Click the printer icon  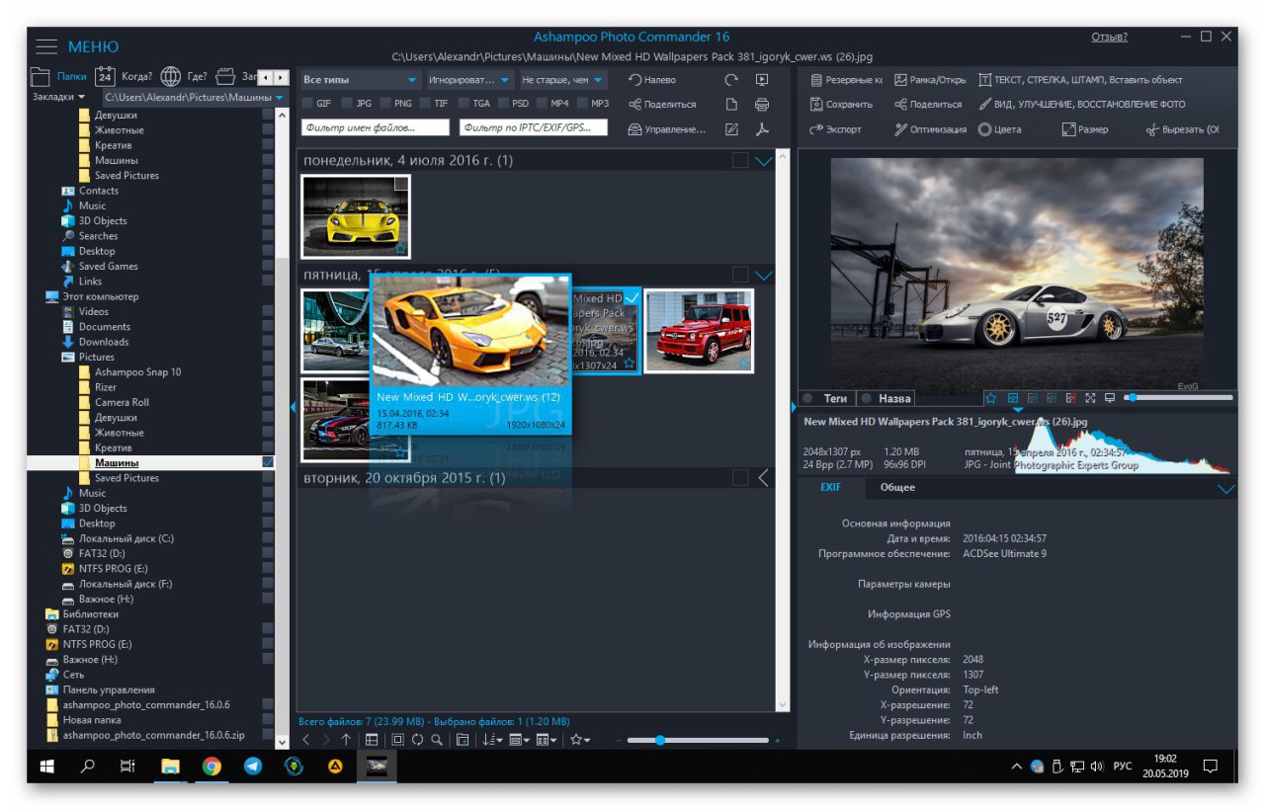tap(761, 105)
